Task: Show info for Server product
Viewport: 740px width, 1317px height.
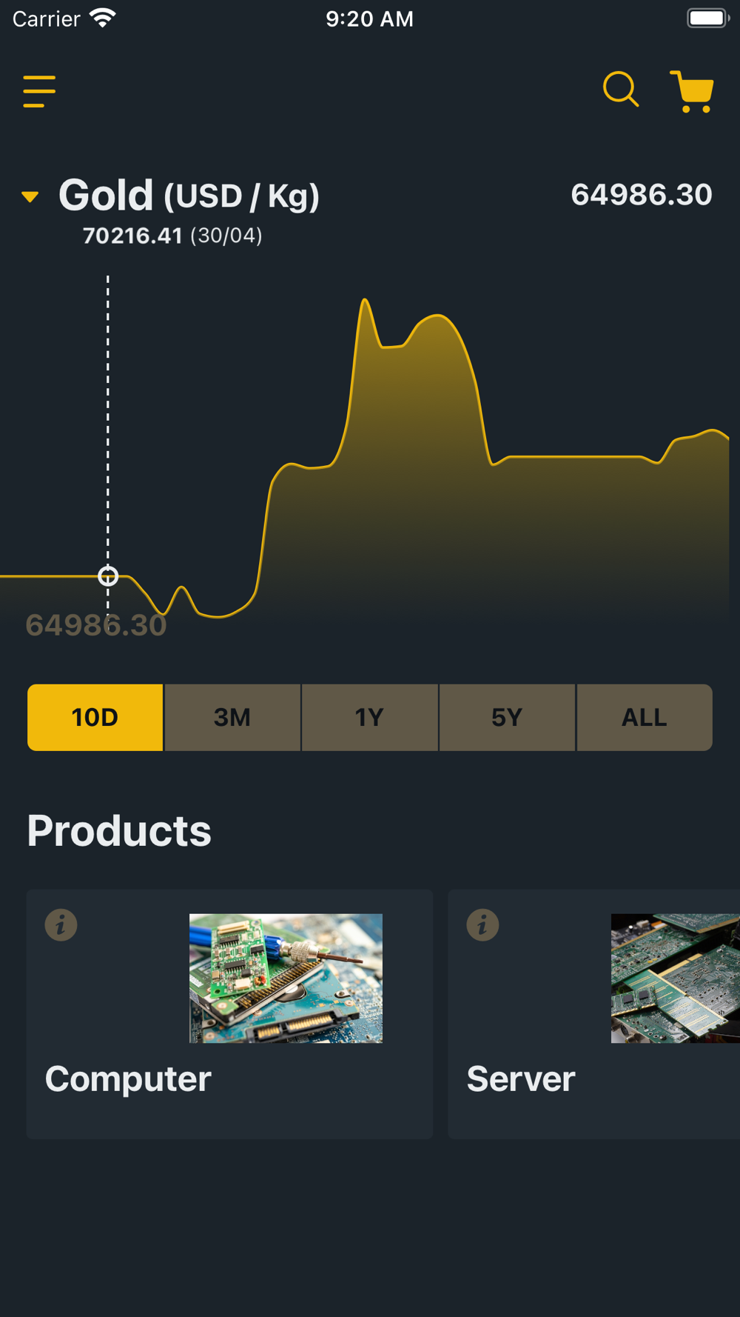Action: pyautogui.click(x=482, y=924)
